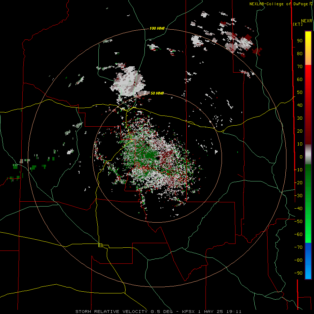
Task: Click the small yellow square highway junction marker
Action: tap(100, 245)
